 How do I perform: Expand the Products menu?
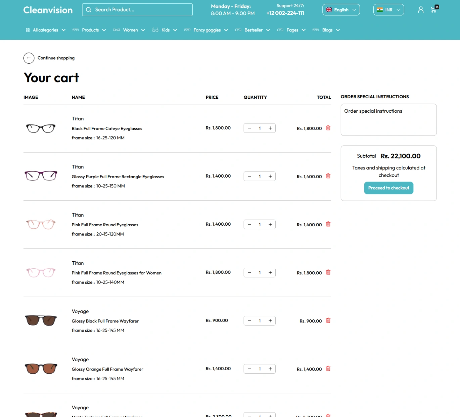tap(89, 30)
